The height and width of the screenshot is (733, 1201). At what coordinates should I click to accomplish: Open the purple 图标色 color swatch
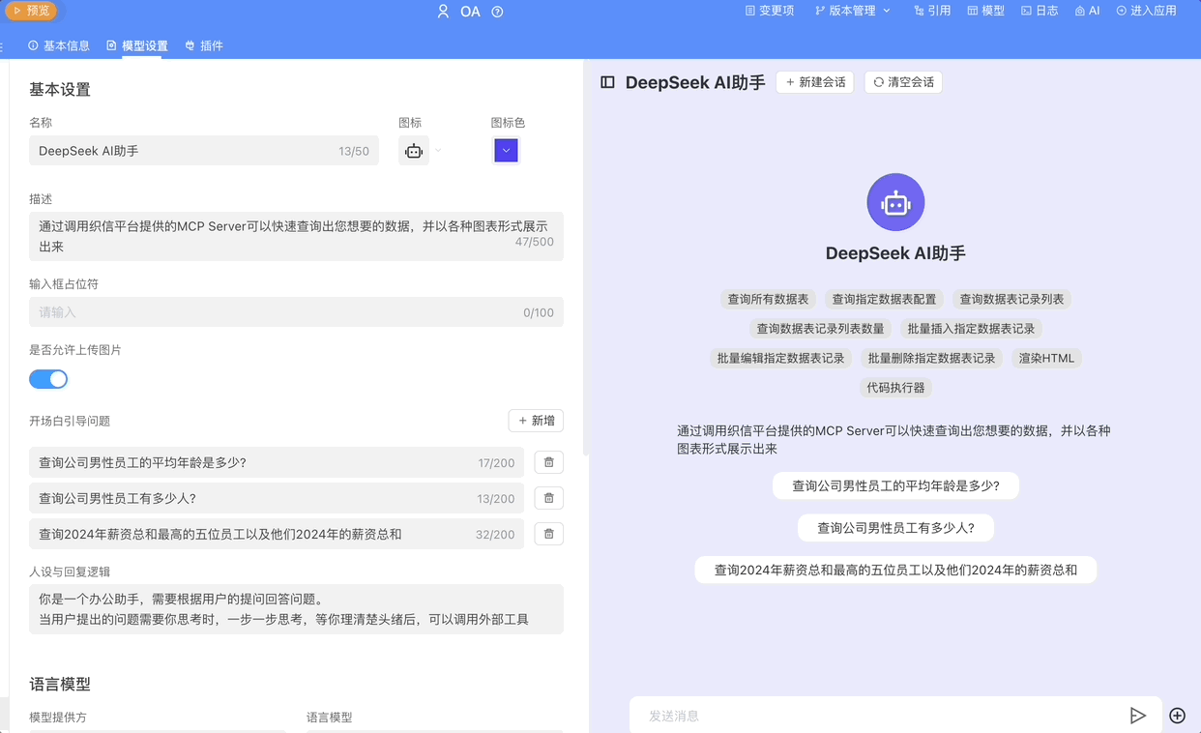pos(506,151)
